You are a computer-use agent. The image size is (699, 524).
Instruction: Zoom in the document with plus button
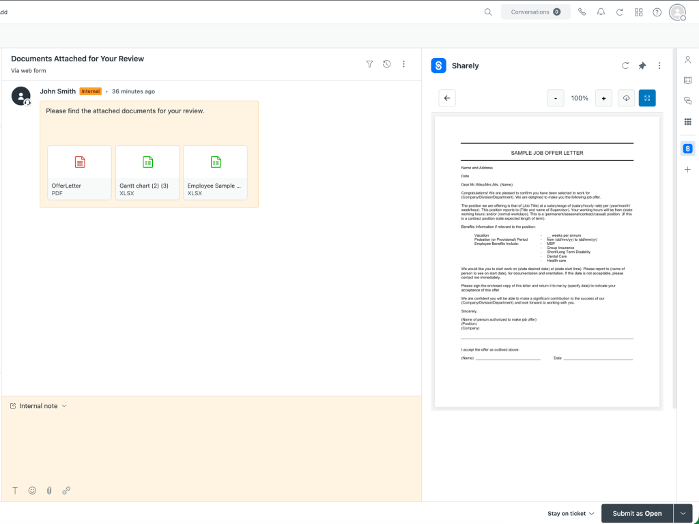(x=603, y=98)
